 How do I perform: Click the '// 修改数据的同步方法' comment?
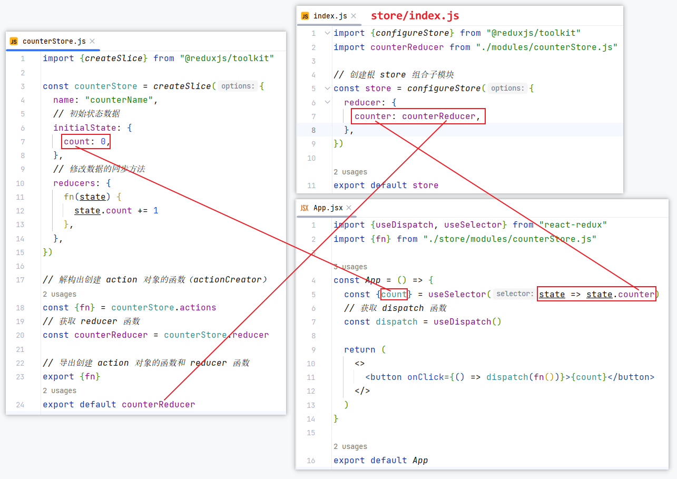(99, 169)
